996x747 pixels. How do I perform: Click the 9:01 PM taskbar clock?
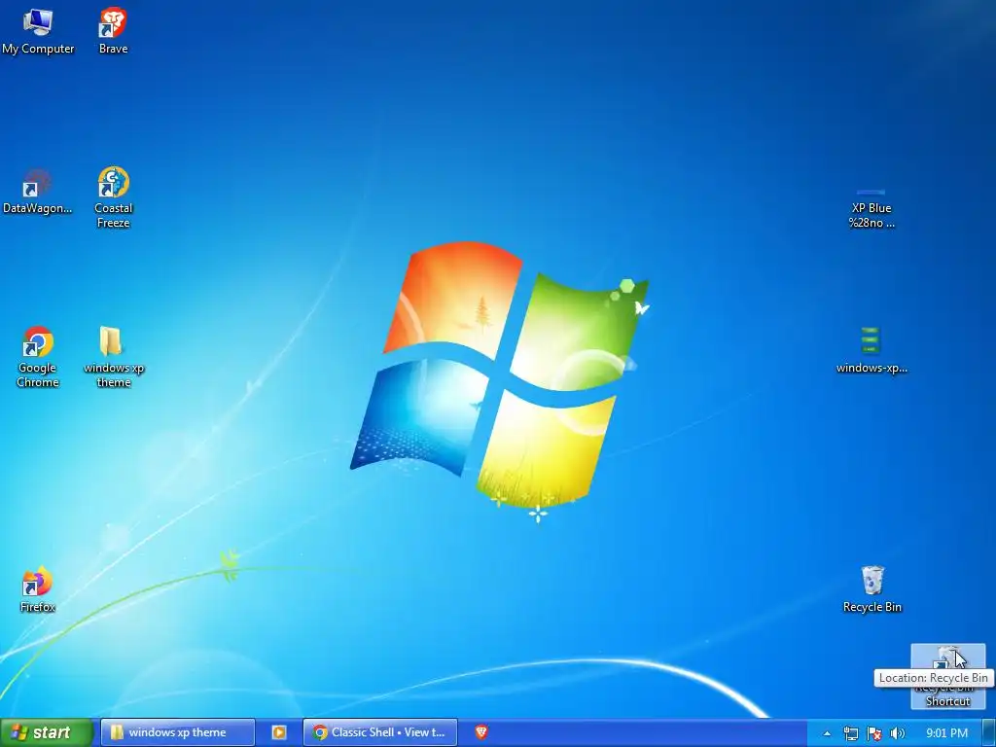pos(946,733)
